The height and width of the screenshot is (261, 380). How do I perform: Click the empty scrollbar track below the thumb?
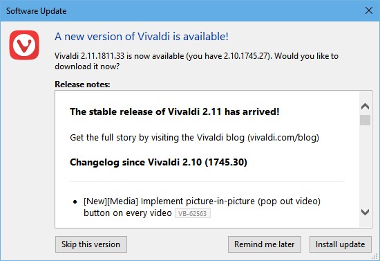(x=365, y=166)
